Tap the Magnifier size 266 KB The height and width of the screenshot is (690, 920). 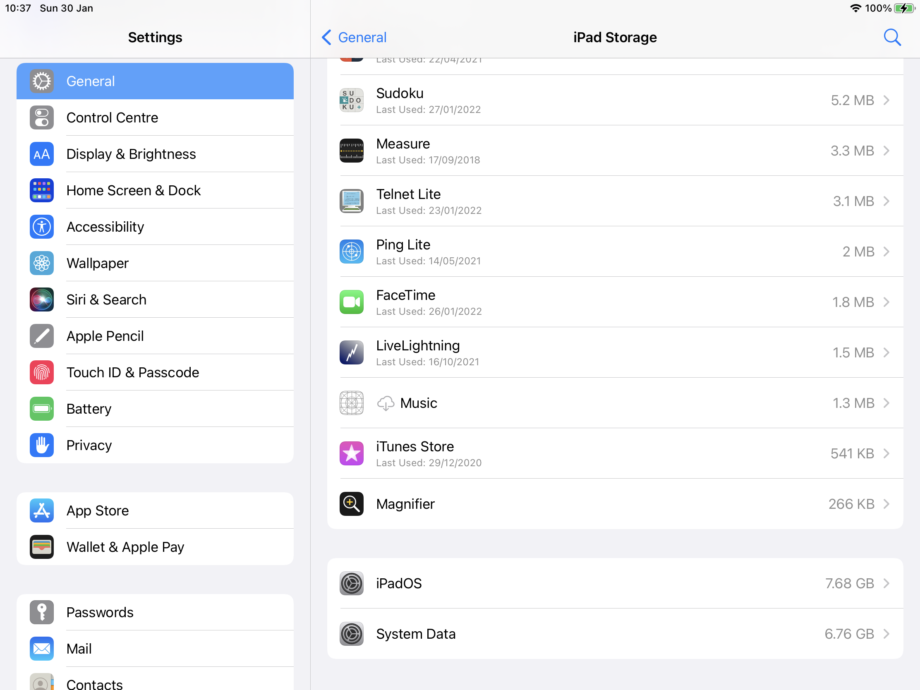click(851, 504)
